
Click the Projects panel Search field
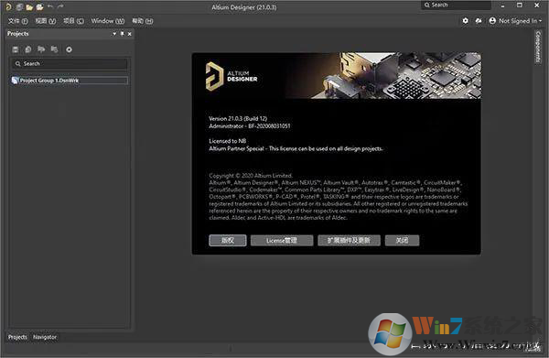pyautogui.click(x=70, y=64)
